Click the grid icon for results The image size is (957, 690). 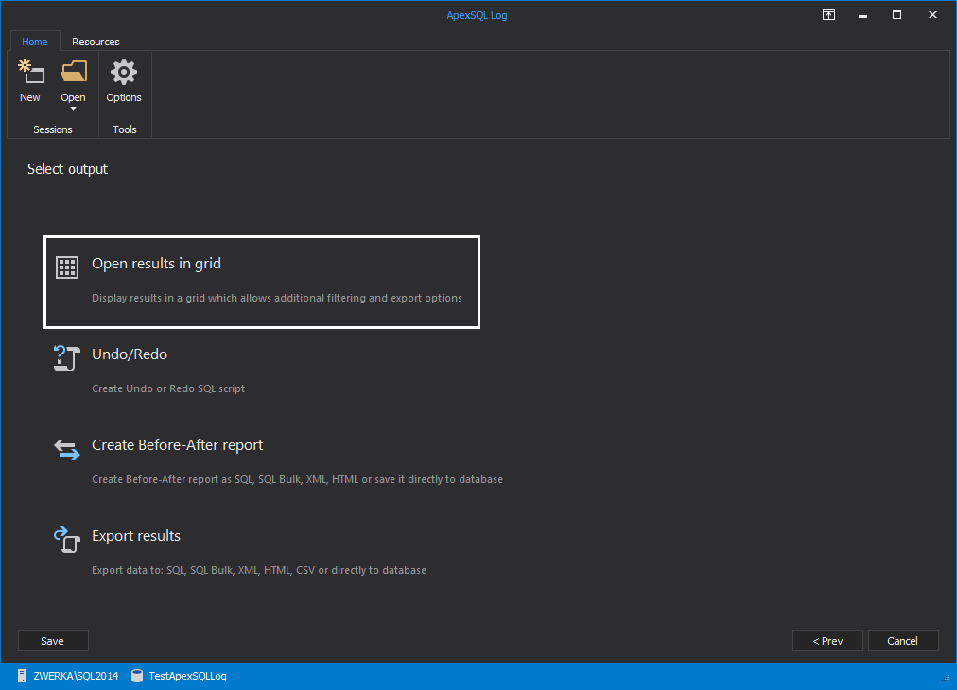[67, 267]
